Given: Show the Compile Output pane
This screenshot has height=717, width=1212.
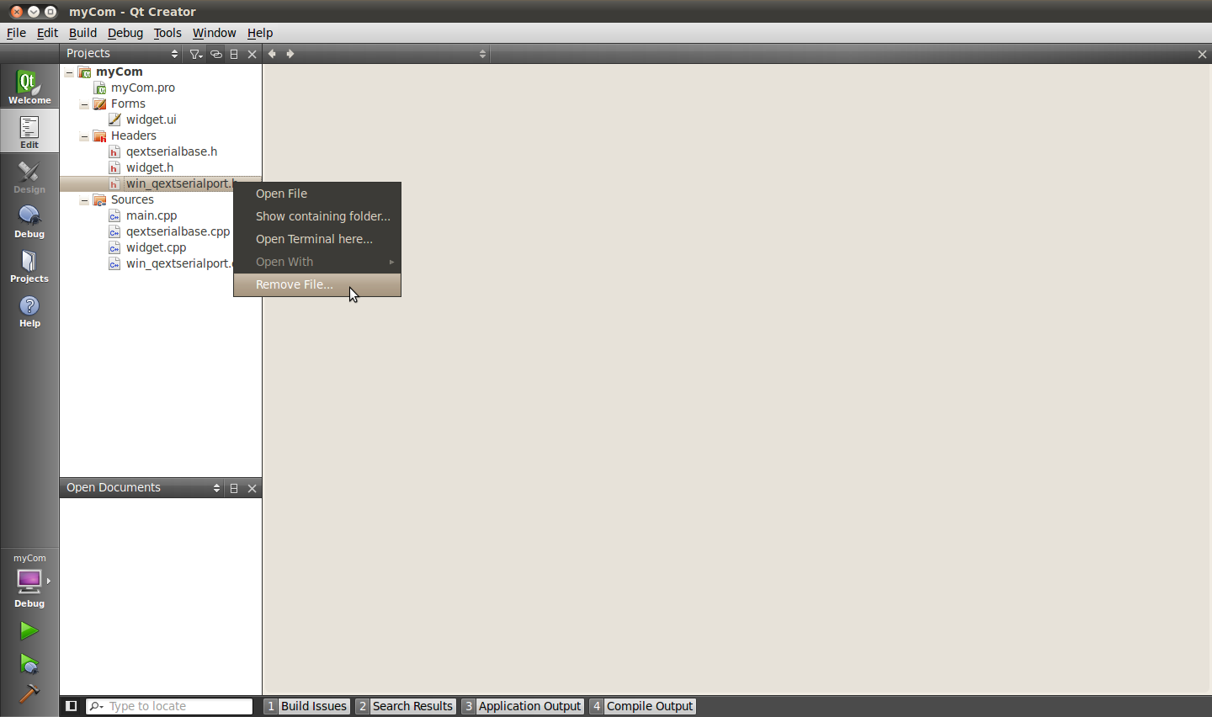Looking at the screenshot, I should click(x=643, y=706).
